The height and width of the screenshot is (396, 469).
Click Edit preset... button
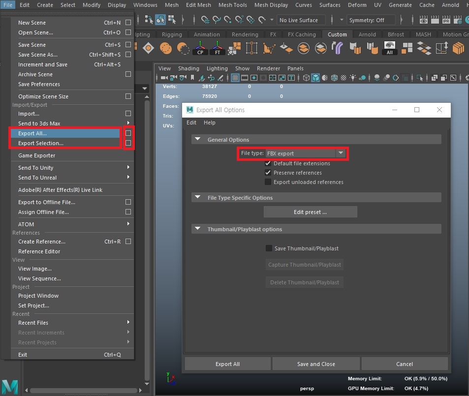click(310, 212)
